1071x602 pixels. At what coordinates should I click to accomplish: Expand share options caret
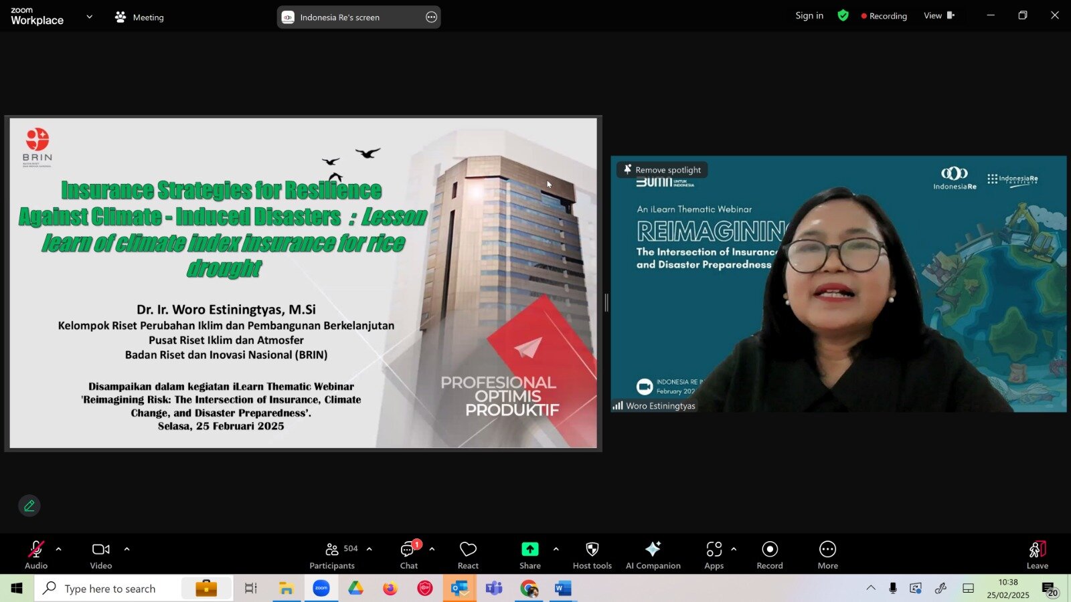[556, 549]
